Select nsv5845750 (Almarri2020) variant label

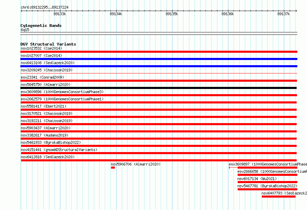[x=46, y=84]
